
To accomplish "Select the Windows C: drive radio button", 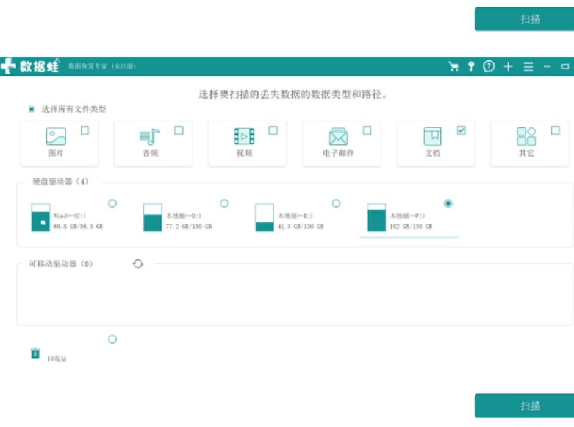I will click(112, 203).
